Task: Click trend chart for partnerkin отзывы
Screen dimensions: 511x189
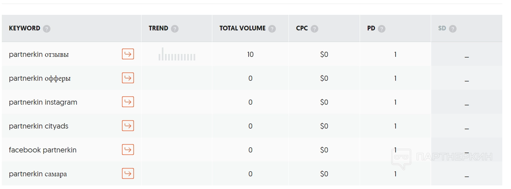Action: click(x=177, y=54)
